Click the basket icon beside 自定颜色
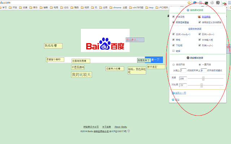This screenshot has width=231, height=144. tap(199, 17)
